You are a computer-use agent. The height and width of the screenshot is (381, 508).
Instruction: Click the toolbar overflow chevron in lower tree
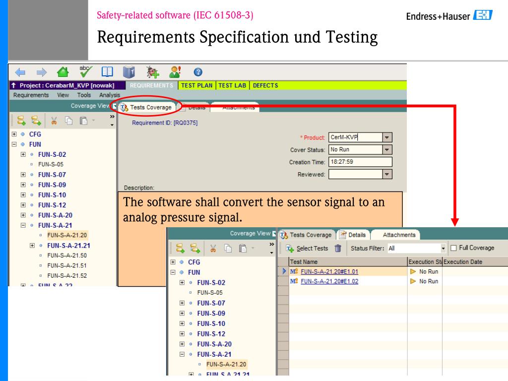(271, 244)
